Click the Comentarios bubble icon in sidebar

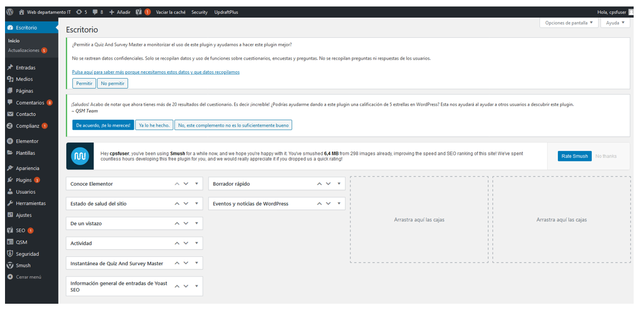tap(11, 103)
